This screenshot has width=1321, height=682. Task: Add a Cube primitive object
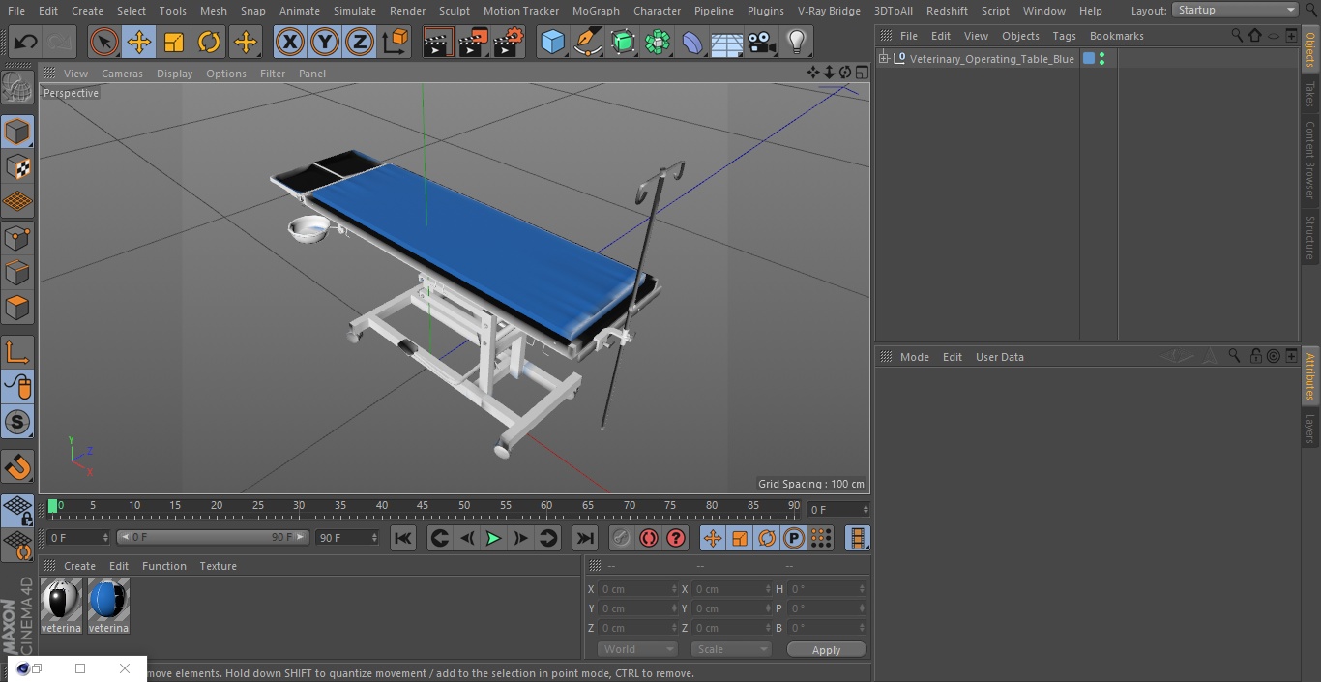tap(552, 42)
